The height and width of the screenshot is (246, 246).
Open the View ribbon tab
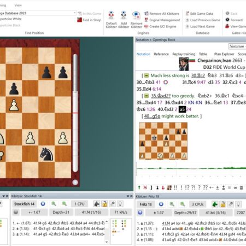pyautogui.click(x=18, y=5)
